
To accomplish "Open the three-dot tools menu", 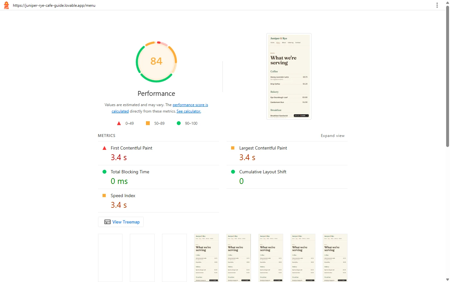I will (x=437, y=5).
